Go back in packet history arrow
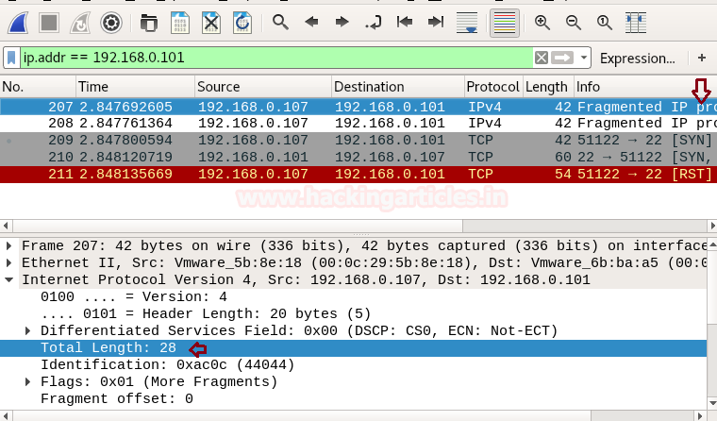 tap(311, 22)
